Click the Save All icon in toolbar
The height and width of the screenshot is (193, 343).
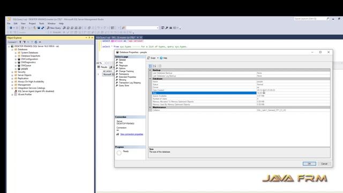coord(43,28)
